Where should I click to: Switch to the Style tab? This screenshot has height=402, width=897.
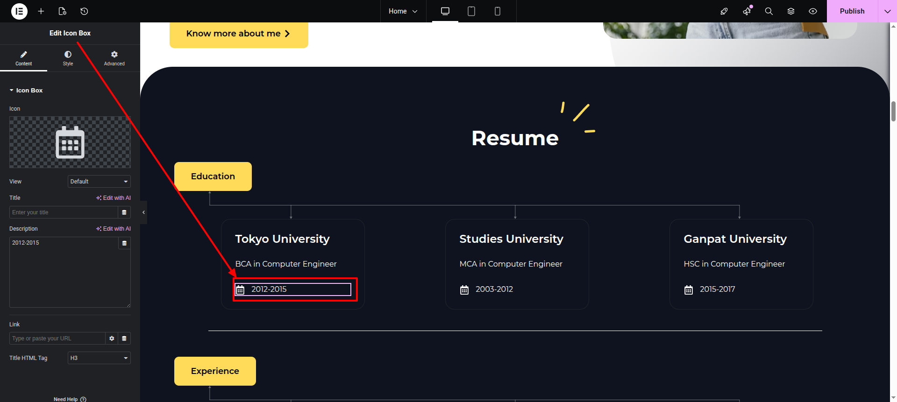(x=68, y=58)
